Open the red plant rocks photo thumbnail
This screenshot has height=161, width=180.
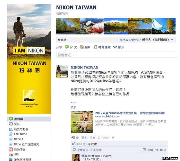(x=92, y=26)
